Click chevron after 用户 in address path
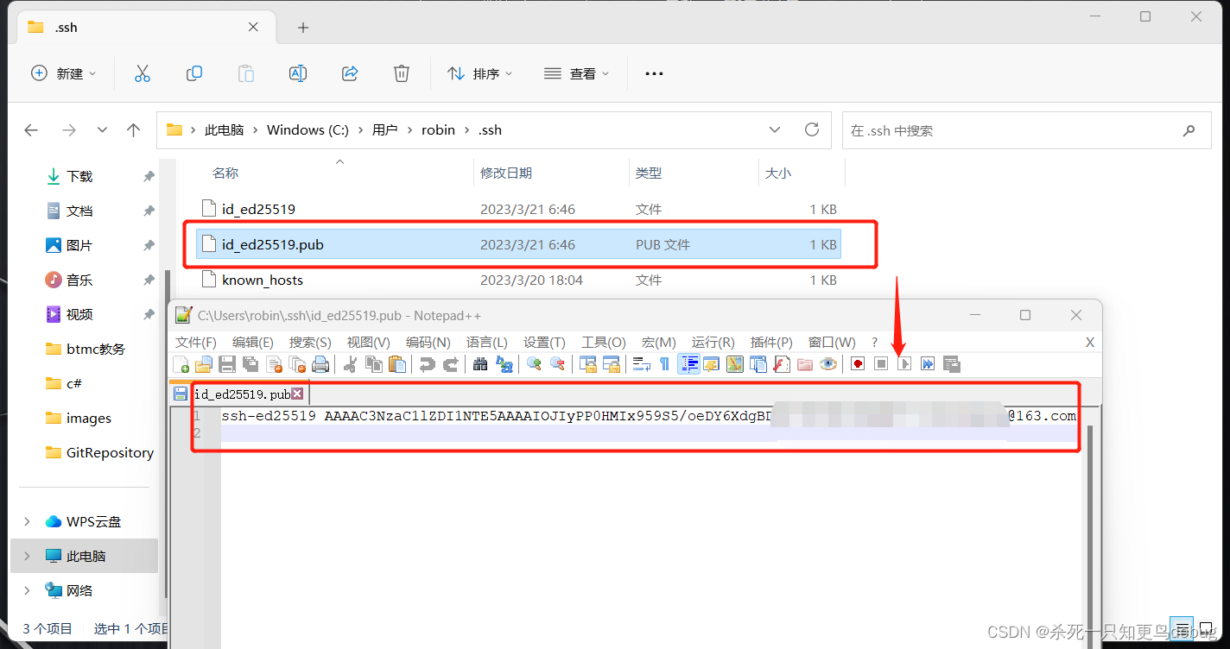 tap(409, 130)
